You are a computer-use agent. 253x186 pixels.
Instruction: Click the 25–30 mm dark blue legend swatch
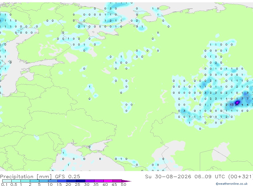tap(80, 181)
